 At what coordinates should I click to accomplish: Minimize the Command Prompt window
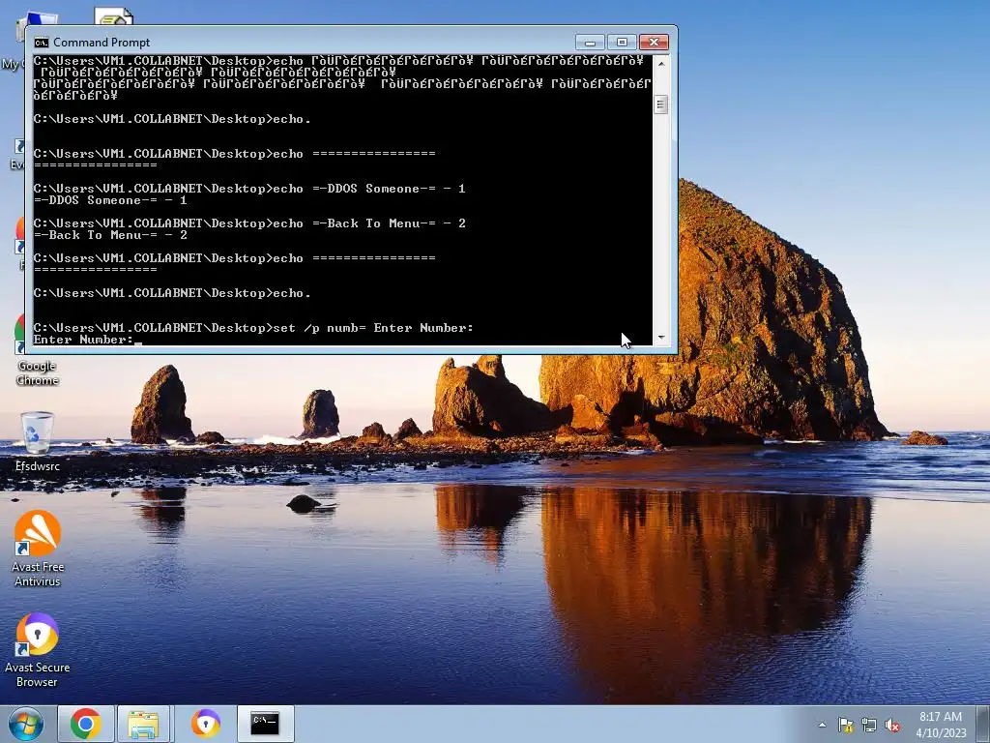[x=591, y=43]
